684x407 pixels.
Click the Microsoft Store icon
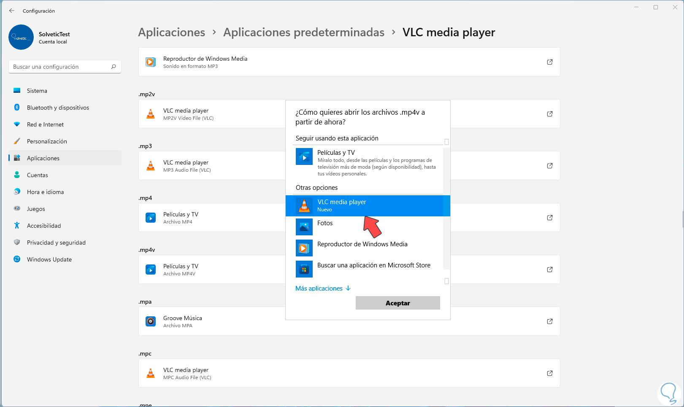[x=304, y=269]
